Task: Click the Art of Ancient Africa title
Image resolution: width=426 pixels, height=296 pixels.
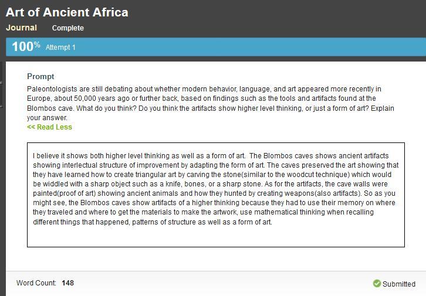Action: [67, 12]
